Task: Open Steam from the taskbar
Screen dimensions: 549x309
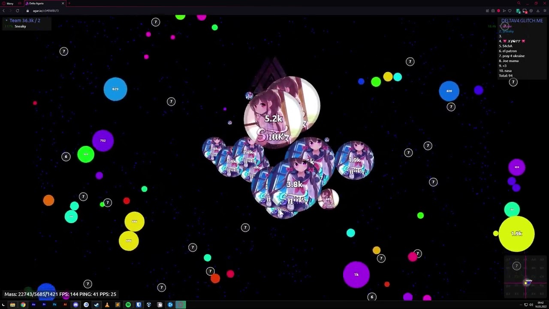Action: click(97, 305)
